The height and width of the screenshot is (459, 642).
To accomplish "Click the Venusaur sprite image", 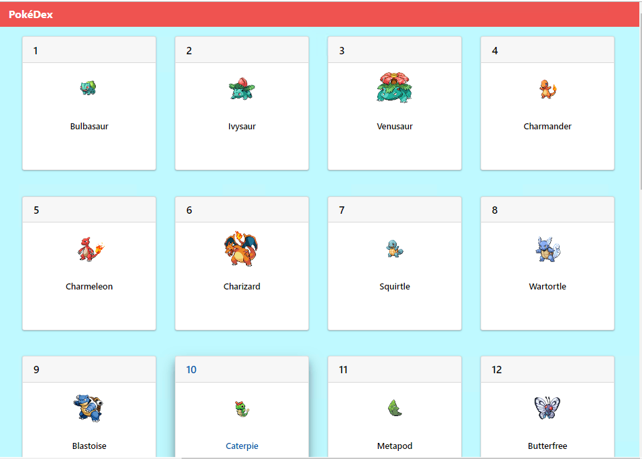I will [395, 88].
